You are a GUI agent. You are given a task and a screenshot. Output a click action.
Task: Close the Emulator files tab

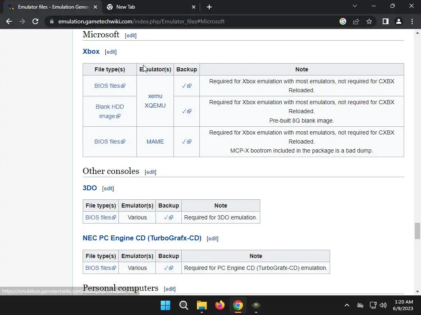pos(95,7)
